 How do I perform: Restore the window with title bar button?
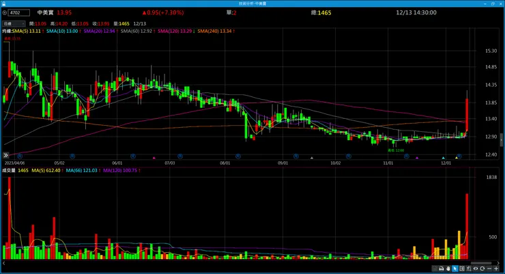coord(493,3)
